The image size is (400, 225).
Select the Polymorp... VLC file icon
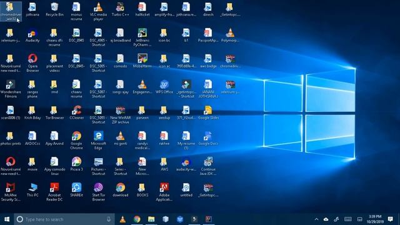coord(230,36)
